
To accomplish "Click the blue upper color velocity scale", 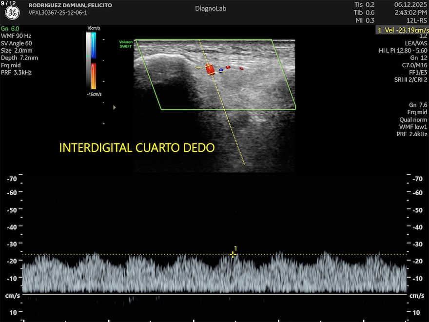I will [x=94, y=45].
